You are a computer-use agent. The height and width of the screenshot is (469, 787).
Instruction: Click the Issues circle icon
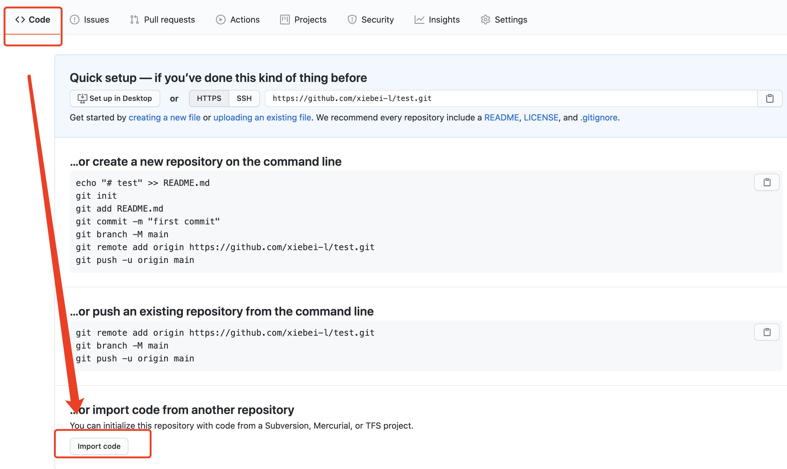pyautogui.click(x=75, y=20)
